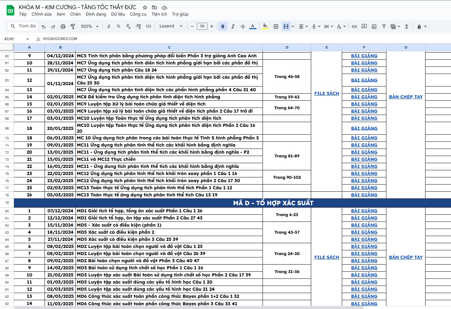Check cloud save status icon
This screenshot has width=451, height=309.
click(x=164, y=7)
